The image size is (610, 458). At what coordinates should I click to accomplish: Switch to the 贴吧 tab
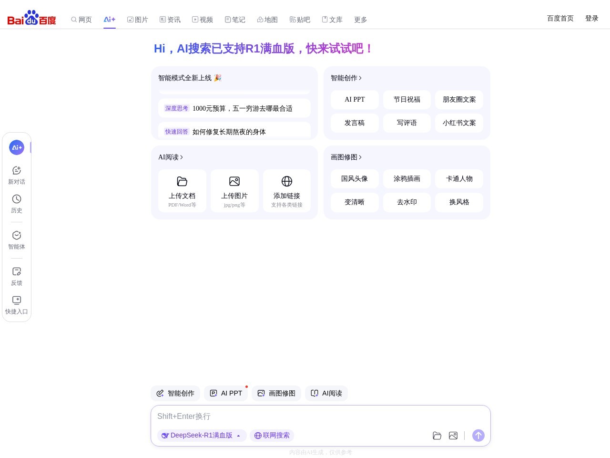[300, 20]
